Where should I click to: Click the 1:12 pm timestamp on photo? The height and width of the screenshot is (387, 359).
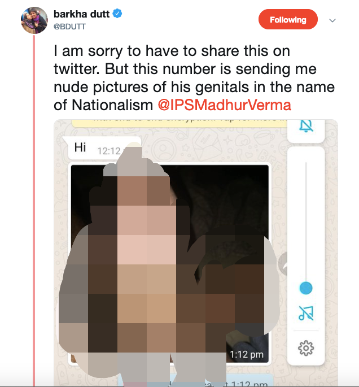[x=247, y=355]
